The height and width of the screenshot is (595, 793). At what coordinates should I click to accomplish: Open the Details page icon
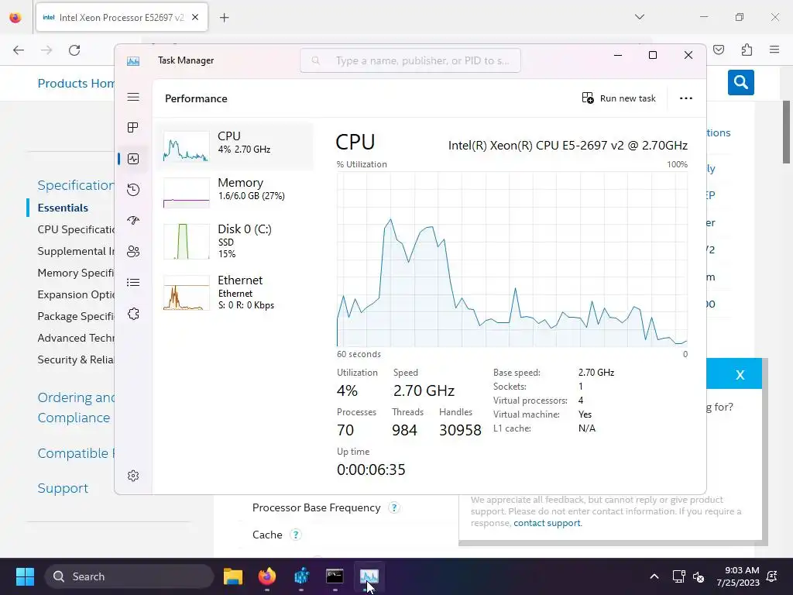tap(133, 282)
